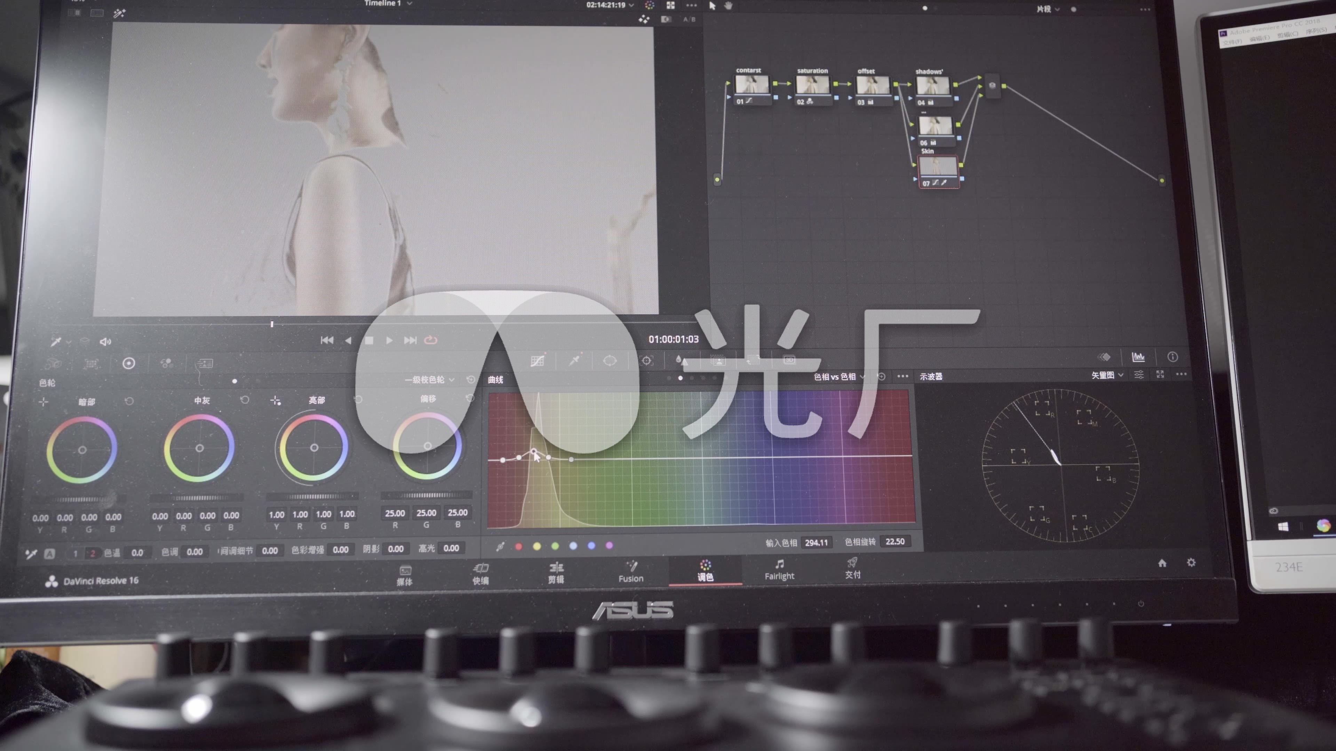Expand the scopes into a floating window
Image resolution: width=1336 pixels, height=751 pixels.
pos(1160,374)
